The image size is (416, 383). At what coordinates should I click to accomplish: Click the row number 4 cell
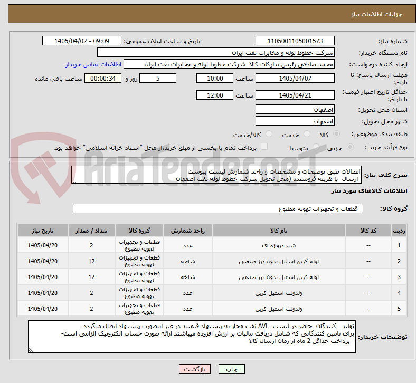(399, 293)
